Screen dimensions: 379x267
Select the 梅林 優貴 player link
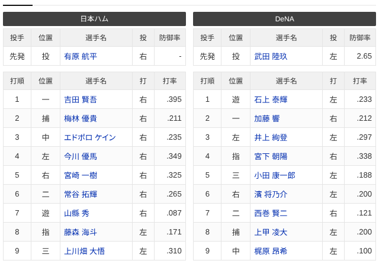(81, 118)
